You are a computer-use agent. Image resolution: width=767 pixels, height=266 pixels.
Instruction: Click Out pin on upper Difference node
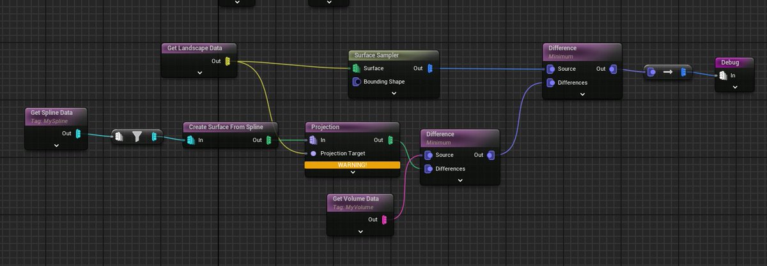(612, 69)
